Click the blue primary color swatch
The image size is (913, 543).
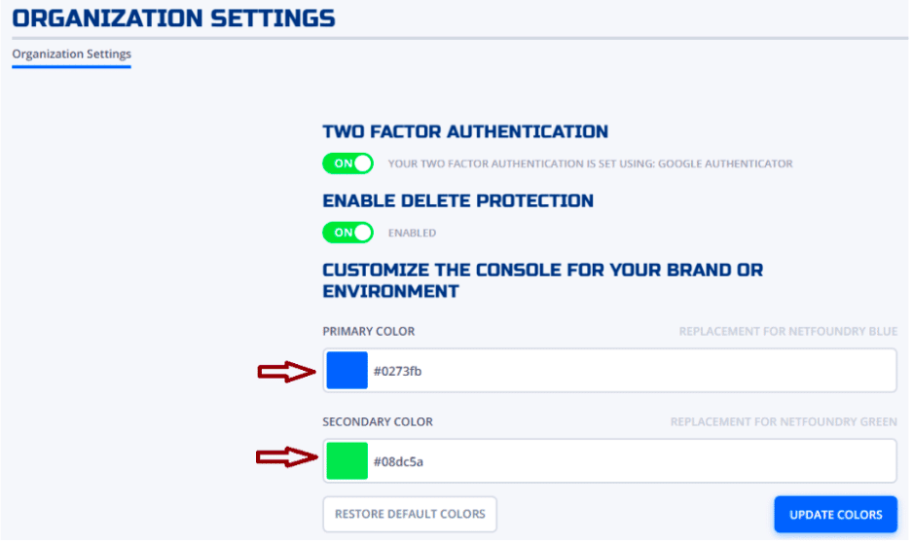point(347,371)
